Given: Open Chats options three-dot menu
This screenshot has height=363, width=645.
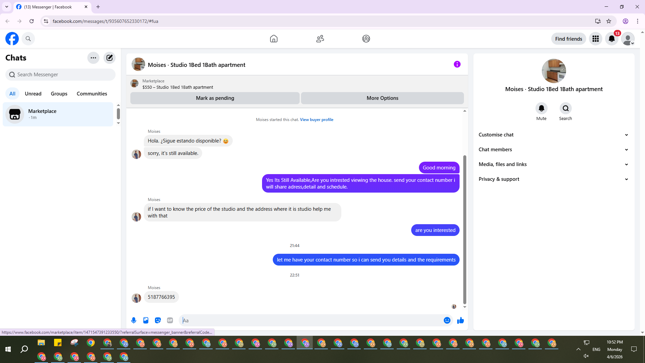Looking at the screenshot, I should pyautogui.click(x=93, y=58).
